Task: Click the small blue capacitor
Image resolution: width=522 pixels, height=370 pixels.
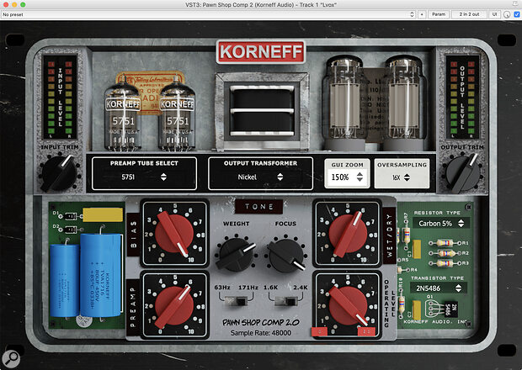Action: point(64,281)
